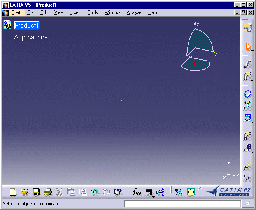Click the Undo arrow icon
This screenshot has height=210, width=256.
94,192
